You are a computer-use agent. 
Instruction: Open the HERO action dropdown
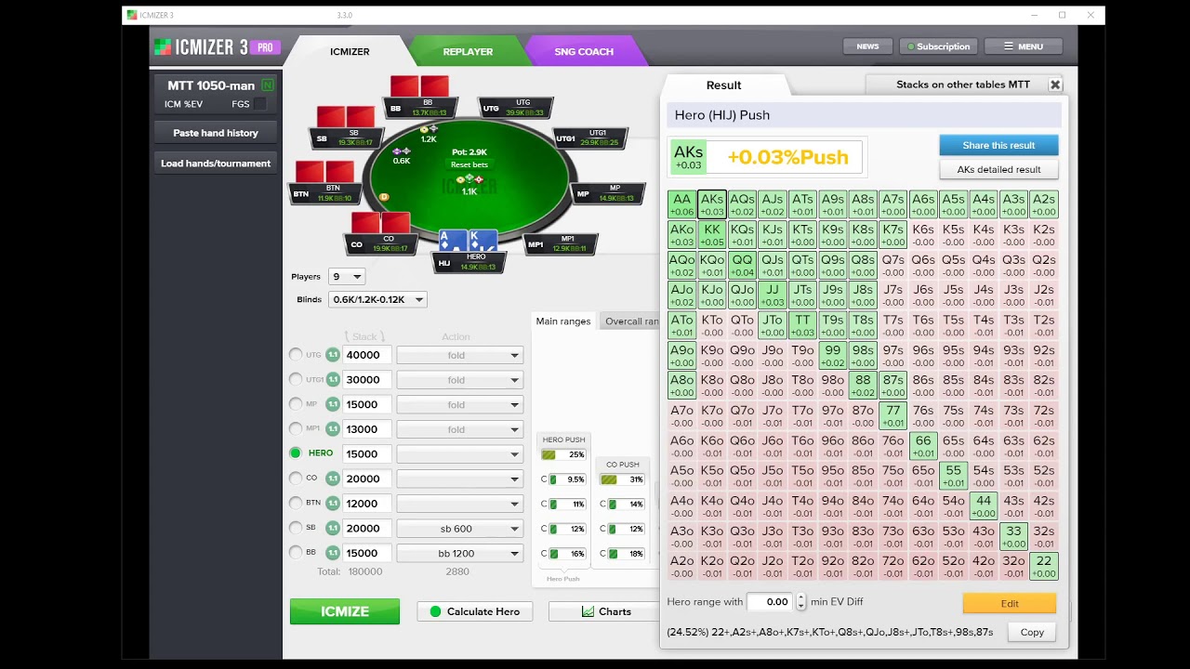click(459, 454)
